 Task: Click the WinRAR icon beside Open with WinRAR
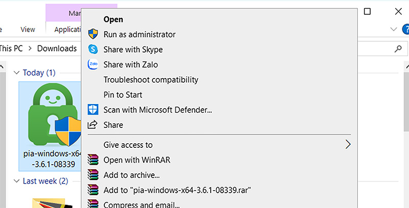93,160
